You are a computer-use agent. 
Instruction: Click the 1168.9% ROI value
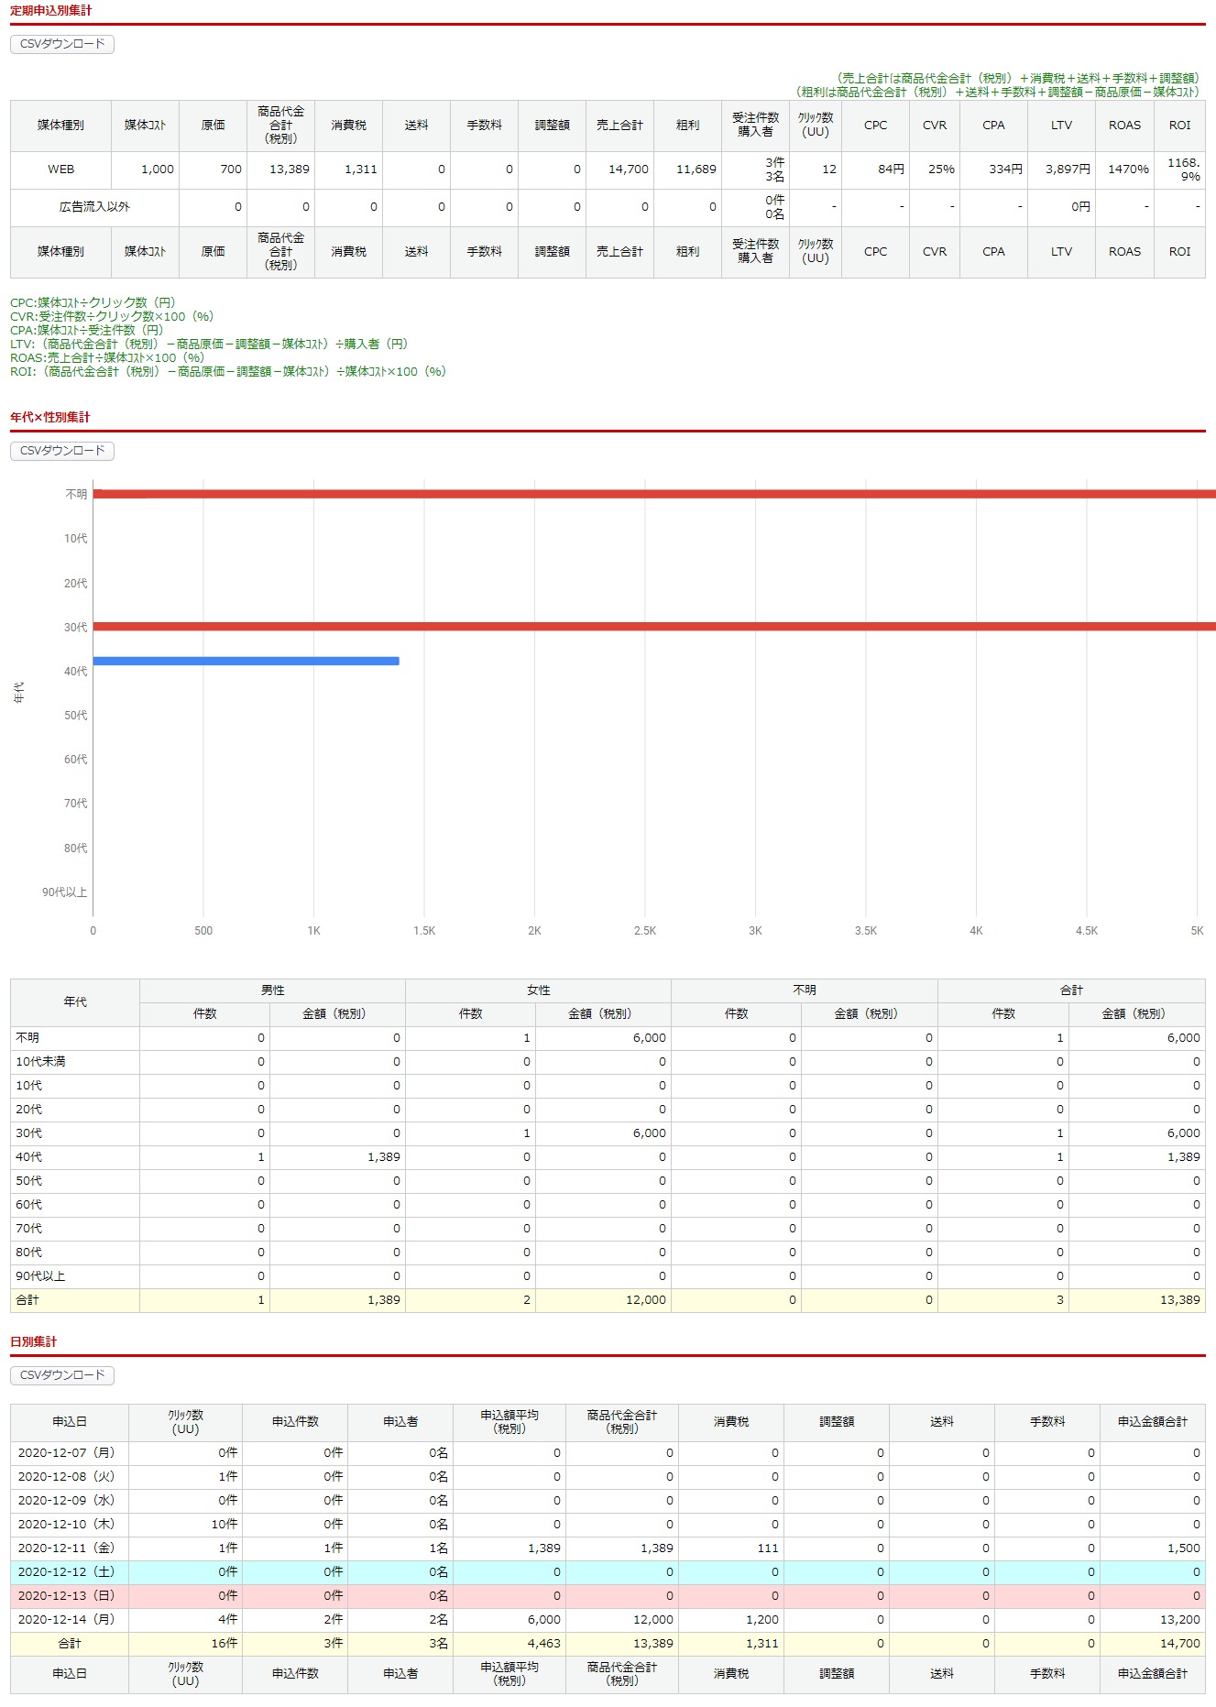1184,170
